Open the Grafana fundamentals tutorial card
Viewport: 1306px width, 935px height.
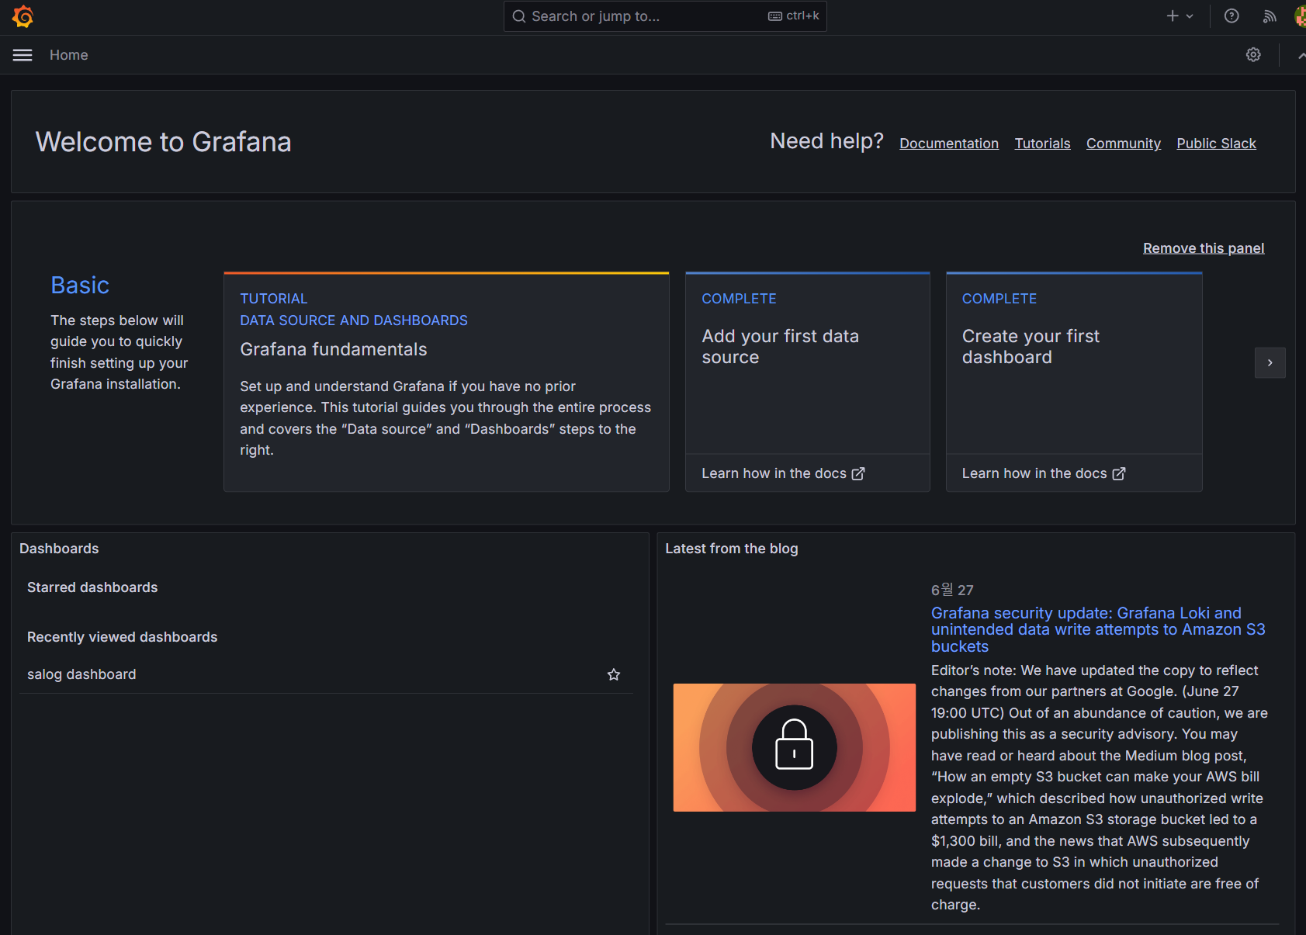pos(446,382)
